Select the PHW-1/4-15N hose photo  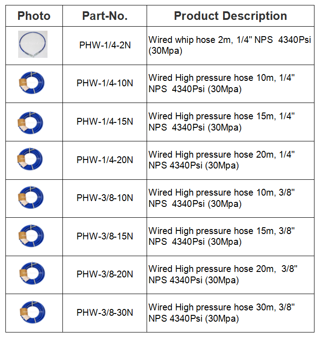[32, 122]
